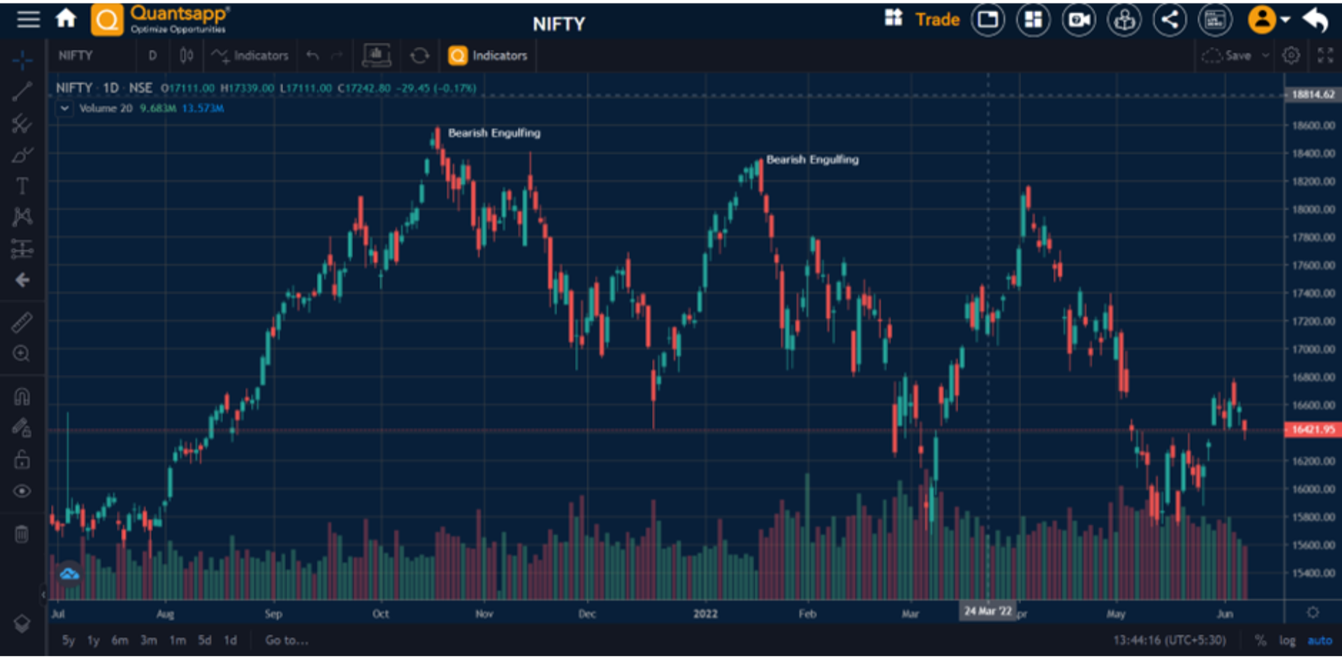The image size is (1342, 658).
Task: Activate the zoom in tool
Action: pyautogui.click(x=22, y=353)
